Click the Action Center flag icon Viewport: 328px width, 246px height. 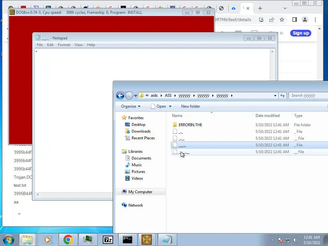281,240
